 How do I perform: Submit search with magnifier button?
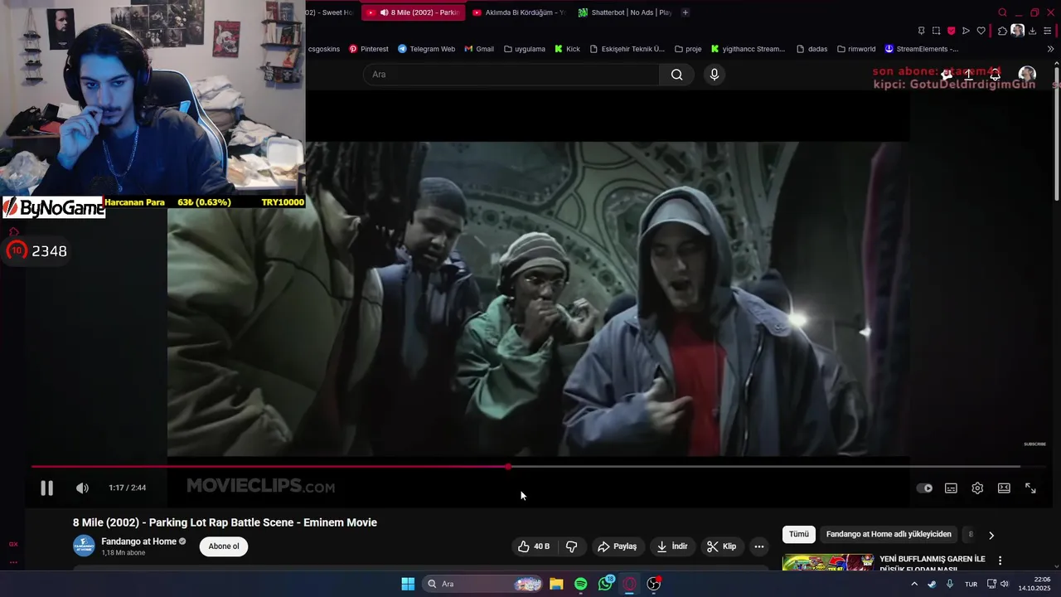(677, 75)
